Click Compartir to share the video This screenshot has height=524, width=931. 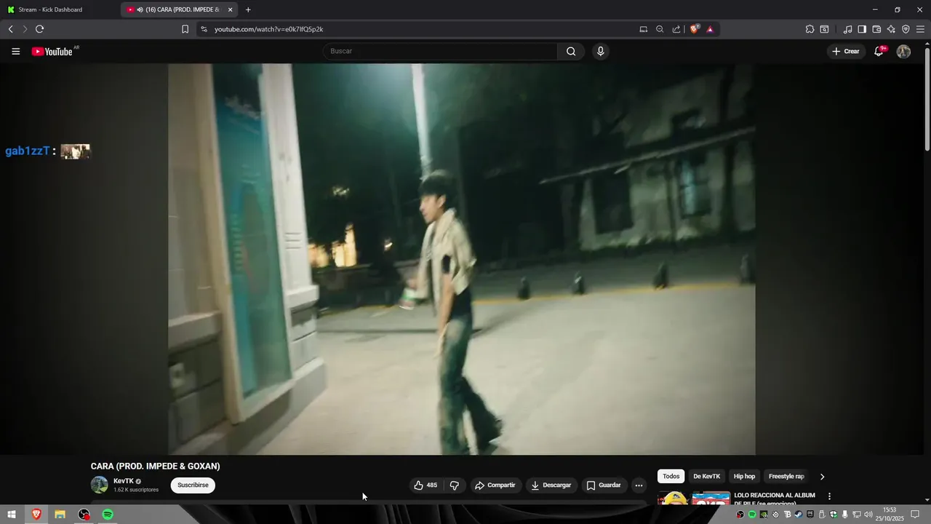point(495,485)
